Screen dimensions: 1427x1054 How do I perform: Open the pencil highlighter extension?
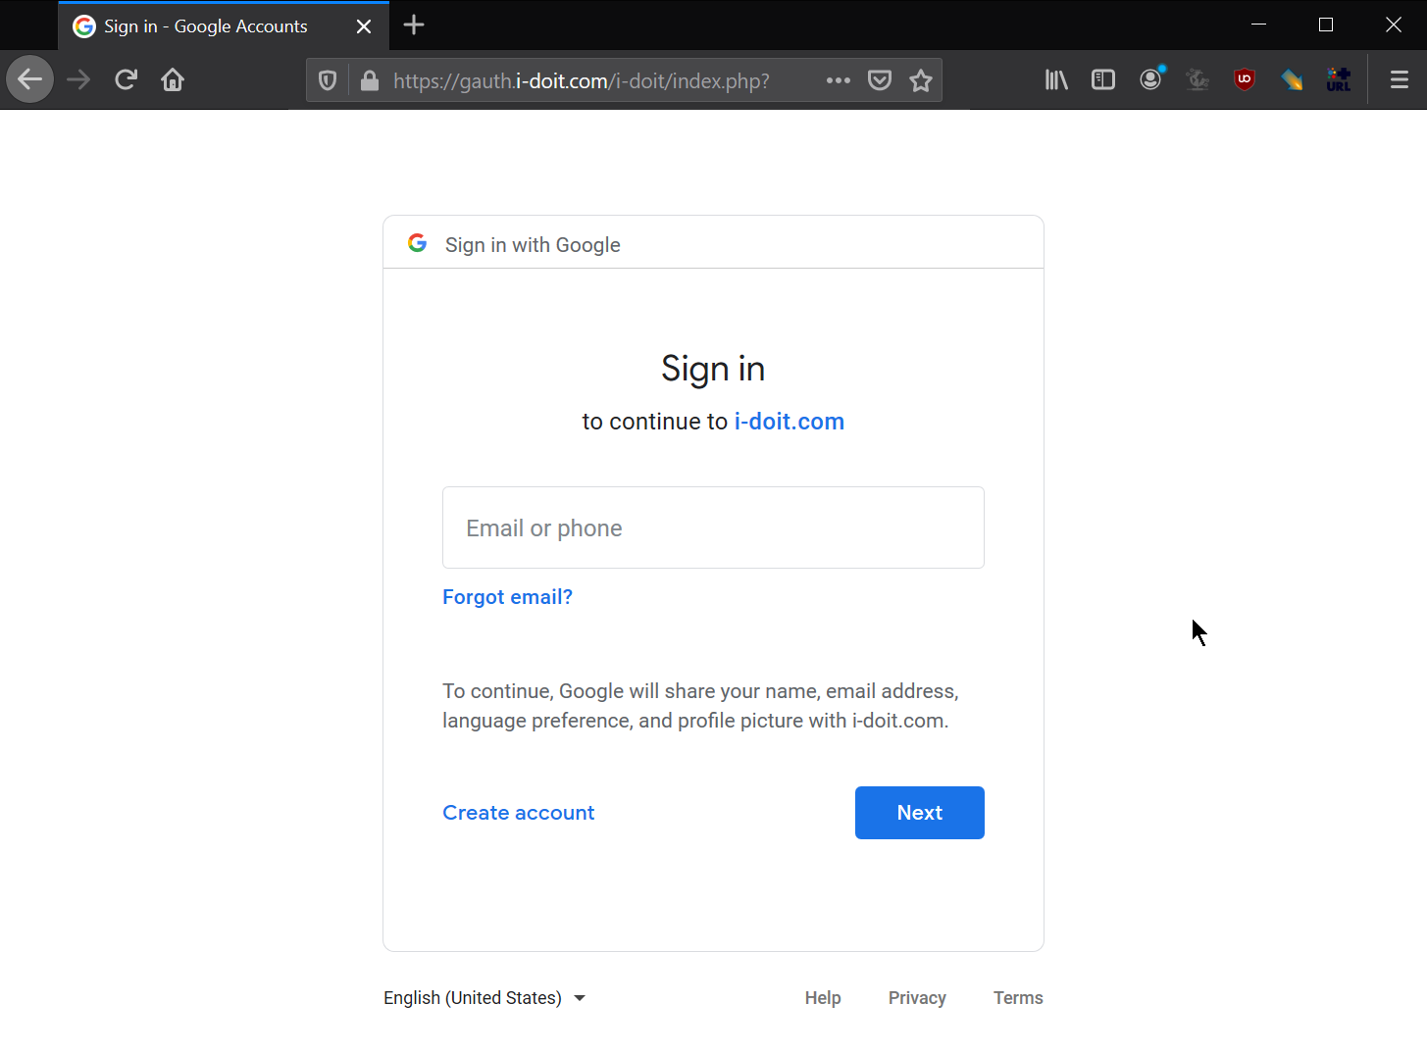(x=1292, y=79)
